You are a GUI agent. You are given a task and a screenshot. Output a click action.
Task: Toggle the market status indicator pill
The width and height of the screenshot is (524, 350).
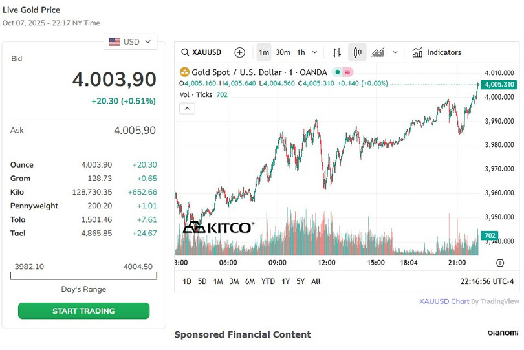[x=343, y=72]
